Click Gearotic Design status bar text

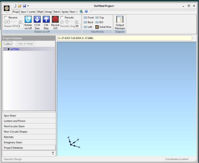click(x=13, y=159)
